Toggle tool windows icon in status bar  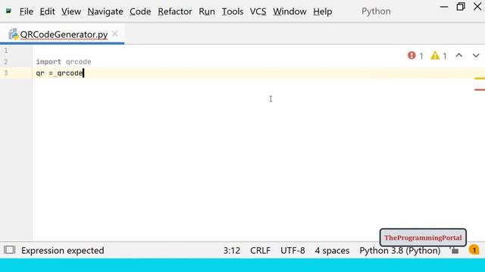9,250
